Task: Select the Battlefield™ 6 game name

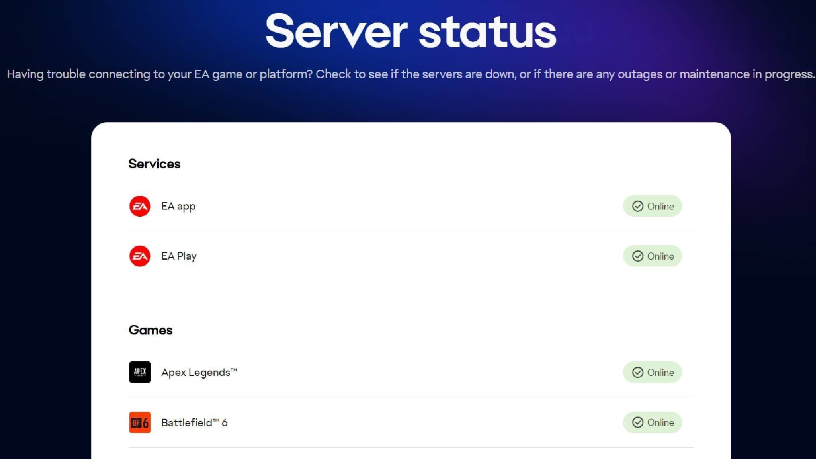Action: (x=194, y=423)
